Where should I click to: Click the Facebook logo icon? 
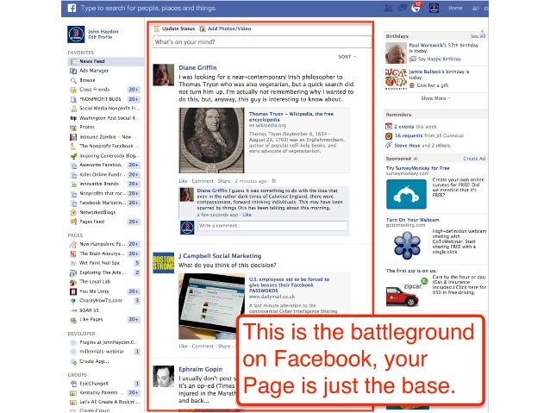point(72,8)
